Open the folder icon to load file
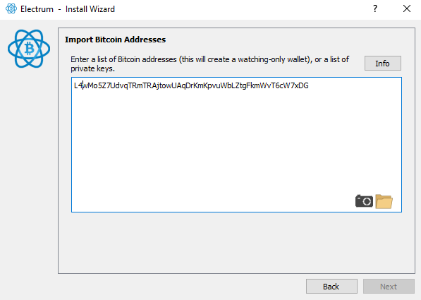This screenshot has height=300, width=421. click(x=384, y=201)
